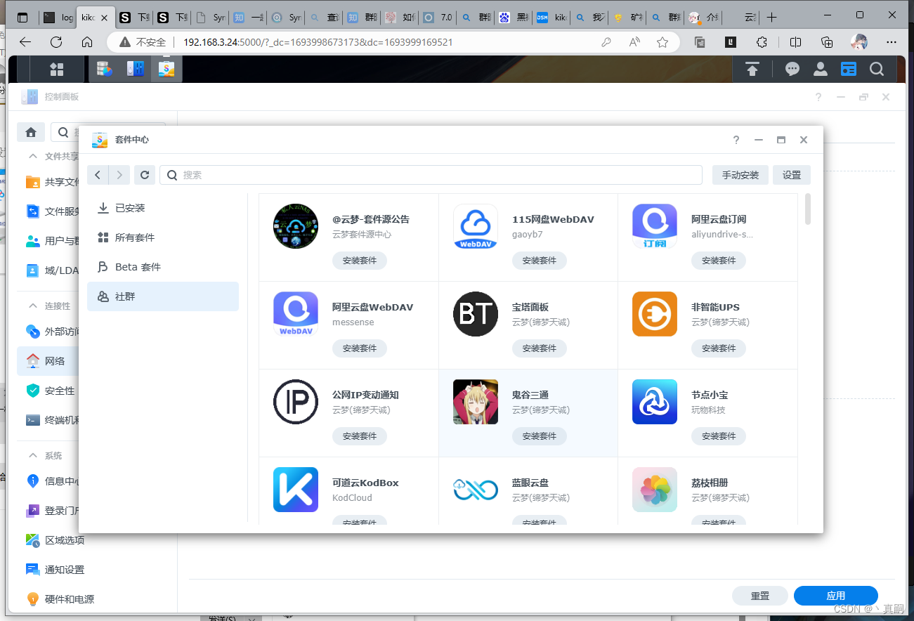Viewport: 914px width, 621px height.
Task: Click the 阿里云盘WebDAV package icon
Action: (296, 314)
